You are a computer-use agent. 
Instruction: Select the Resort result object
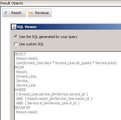click(14, 13)
